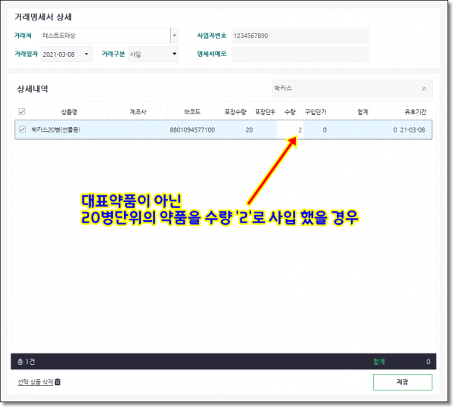
Task: Click the search magnifier icon in 상세내역
Action: coord(424,89)
